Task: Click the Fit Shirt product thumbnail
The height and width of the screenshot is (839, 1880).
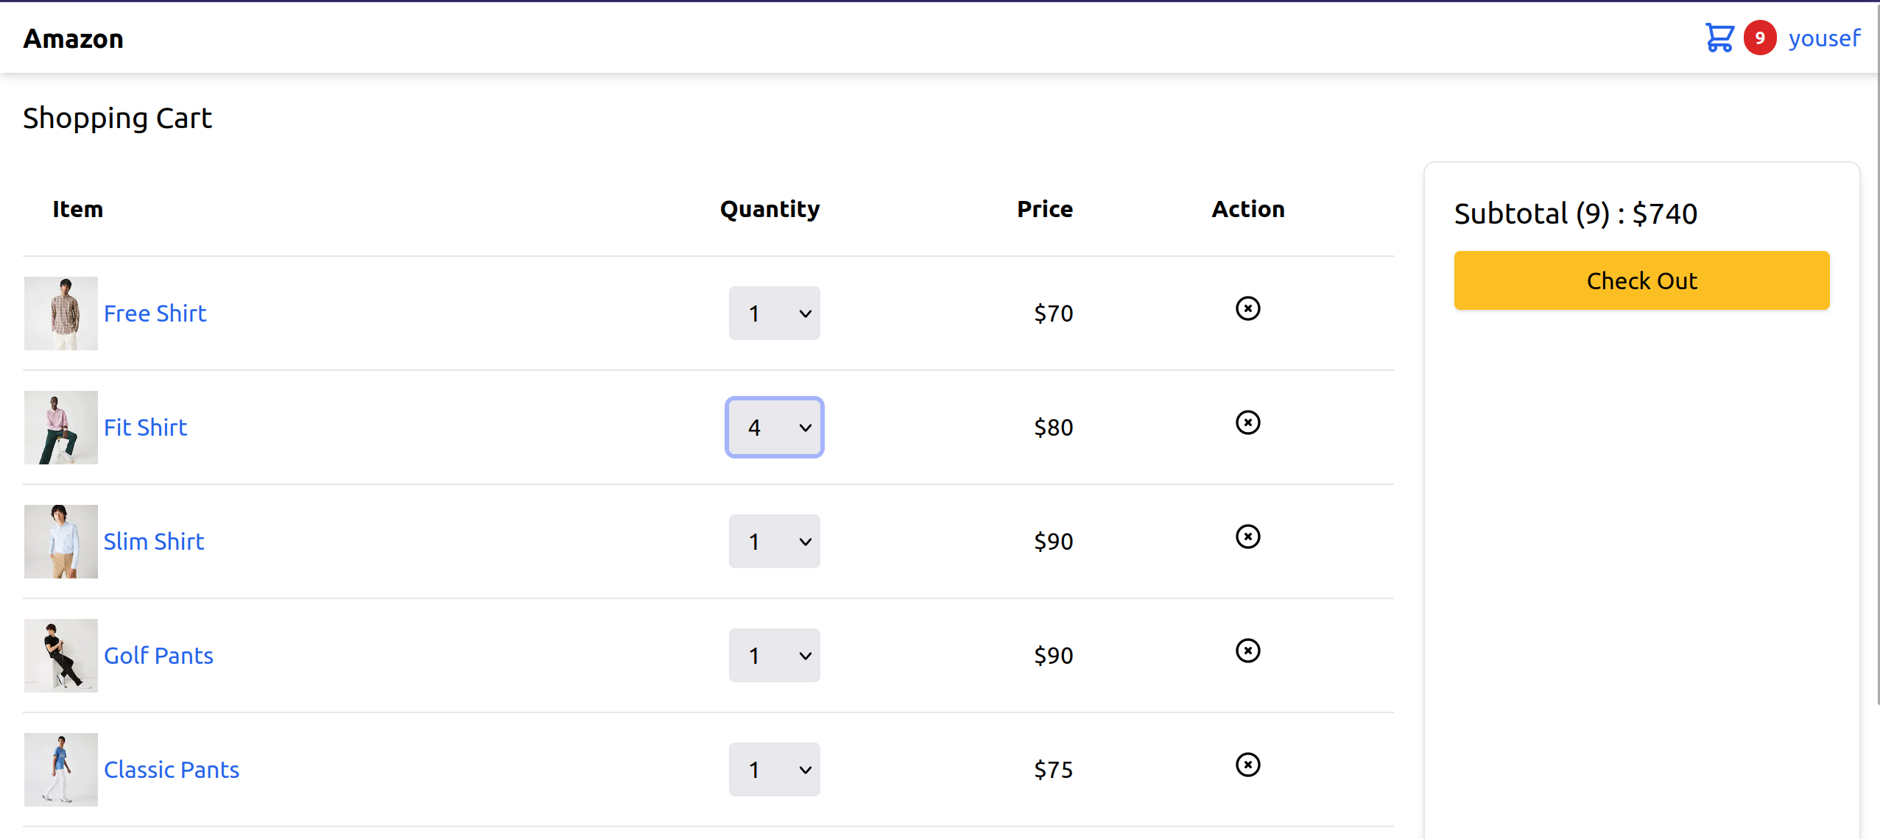Action: pos(61,428)
